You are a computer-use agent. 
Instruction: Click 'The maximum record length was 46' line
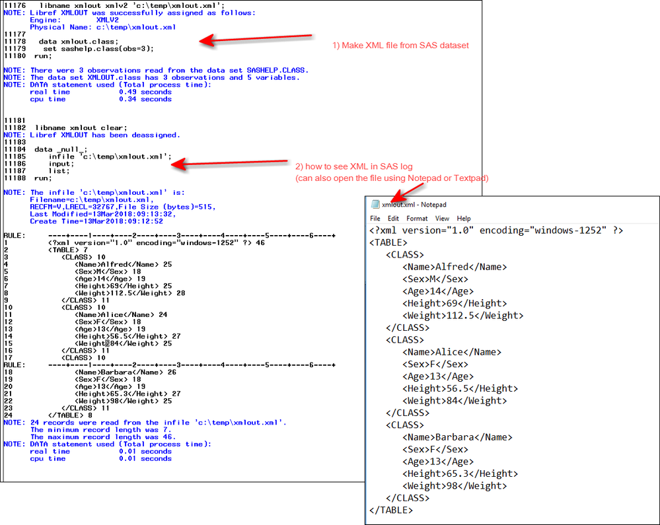[x=102, y=437]
